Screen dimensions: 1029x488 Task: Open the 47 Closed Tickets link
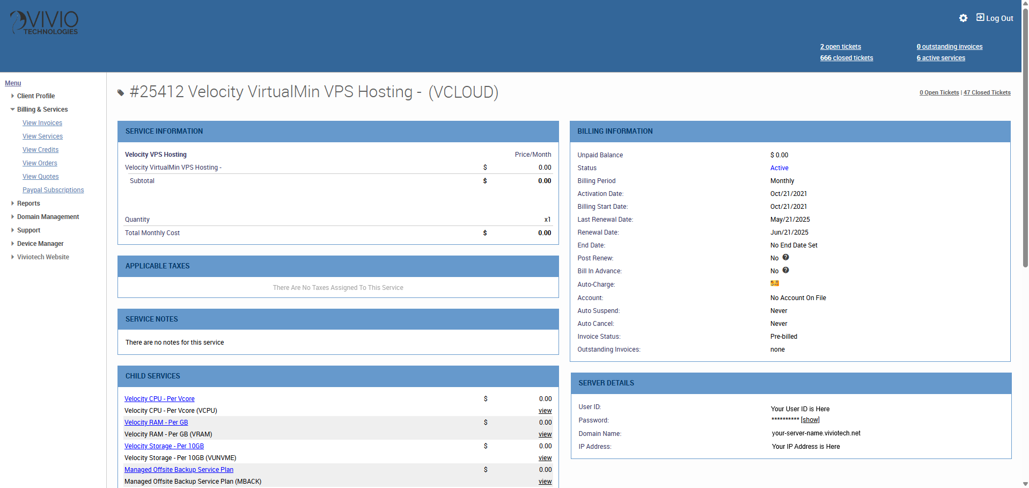pyautogui.click(x=987, y=92)
